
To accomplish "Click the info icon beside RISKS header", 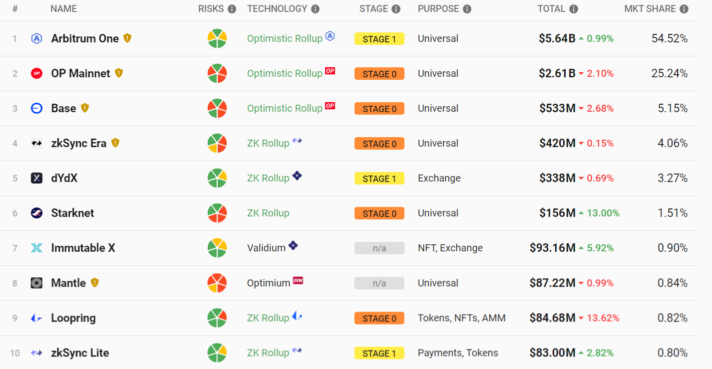I will [x=232, y=9].
